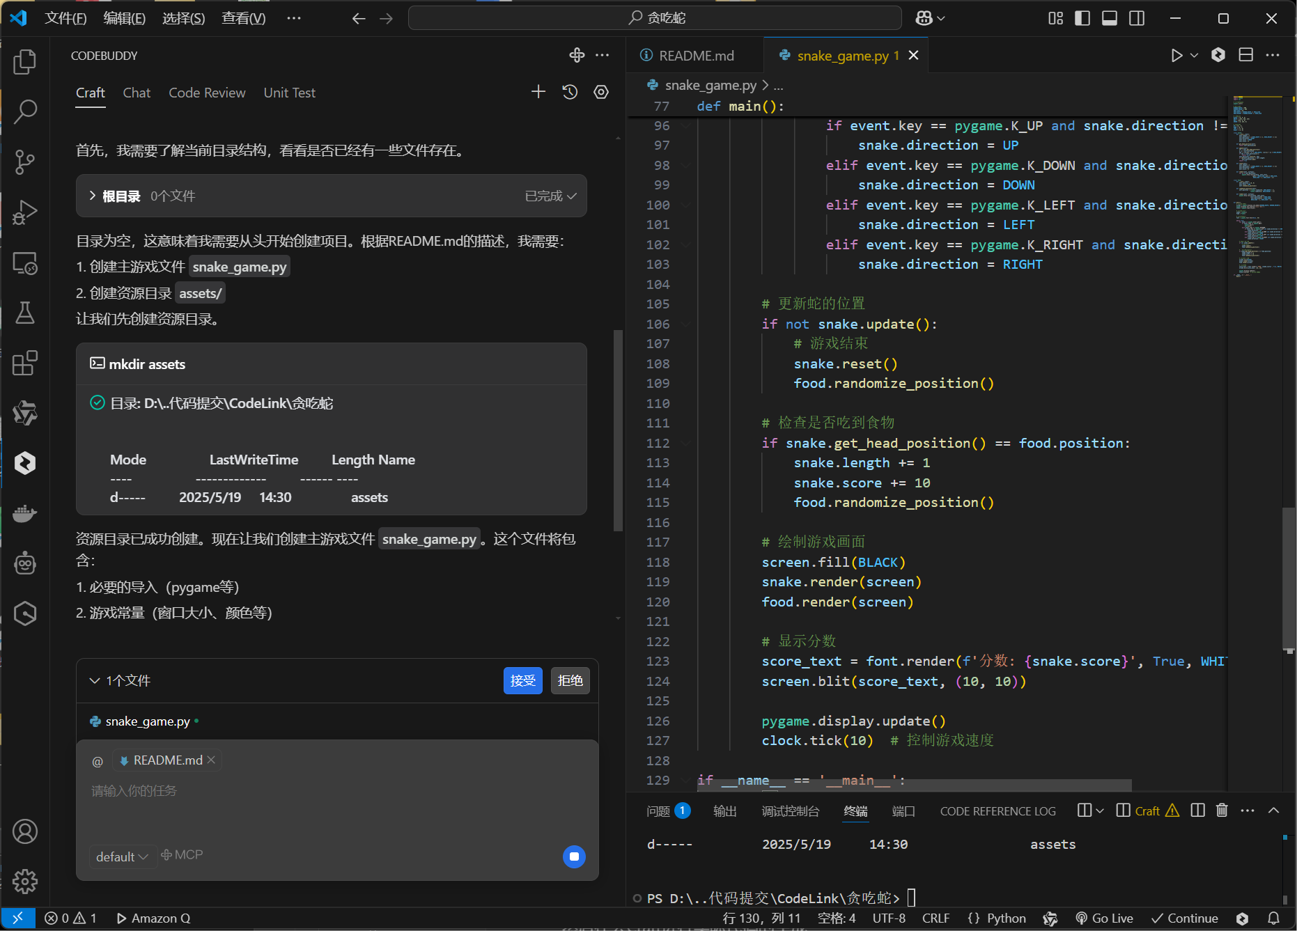Open the Extensions view in sidebar
The width and height of the screenshot is (1297, 931).
pos(25,363)
